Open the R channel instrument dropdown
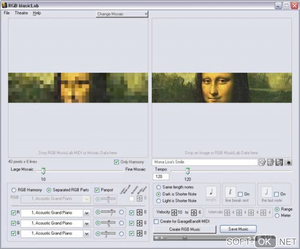The width and height of the screenshot is (300, 249). [86, 213]
